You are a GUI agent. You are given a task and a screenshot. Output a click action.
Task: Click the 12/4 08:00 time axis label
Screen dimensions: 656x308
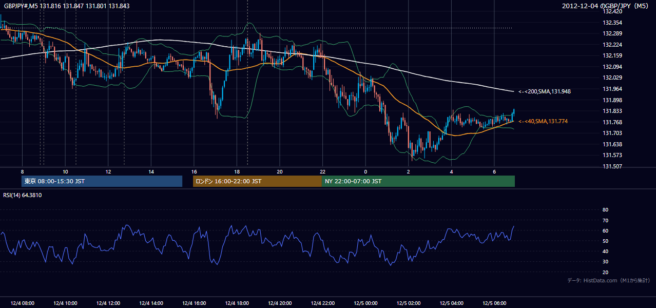pyautogui.click(x=22, y=303)
